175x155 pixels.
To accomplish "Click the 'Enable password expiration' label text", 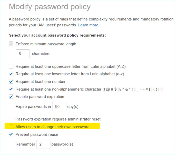I will (x=40, y=97).
